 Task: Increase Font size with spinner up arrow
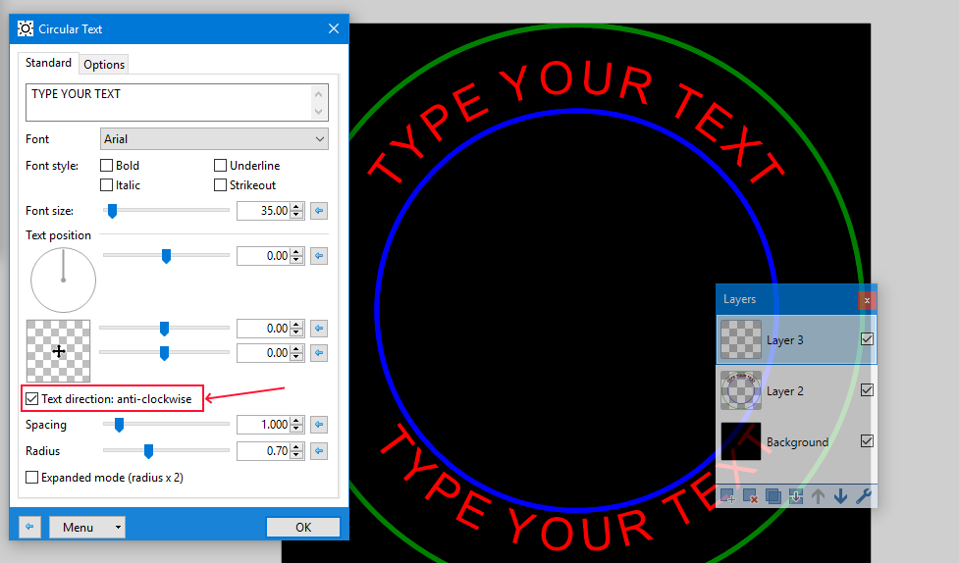(x=297, y=207)
